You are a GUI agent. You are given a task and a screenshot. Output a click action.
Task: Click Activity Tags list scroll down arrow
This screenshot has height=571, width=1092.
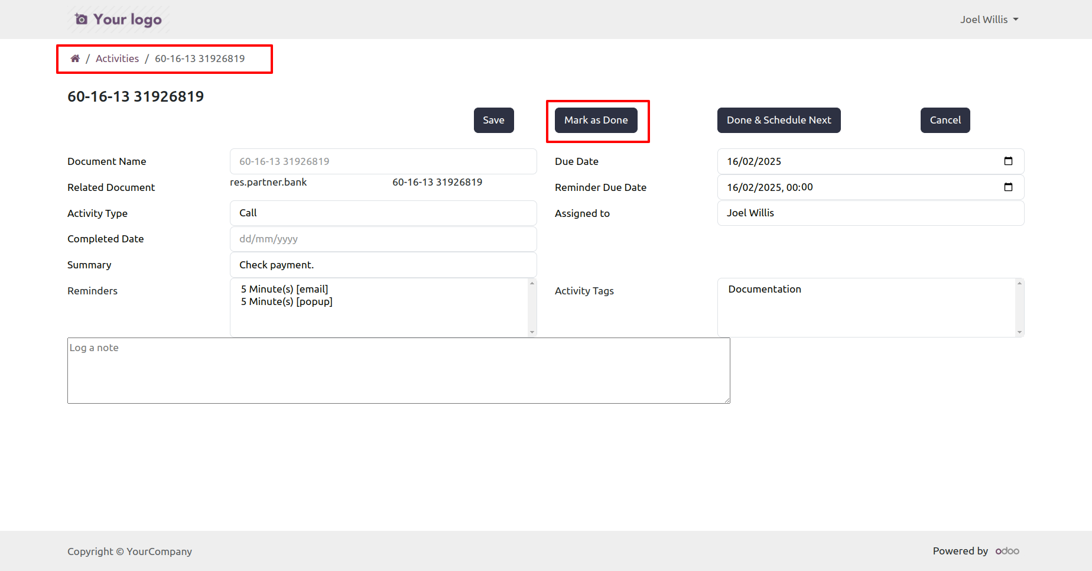tap(1019, 332)
